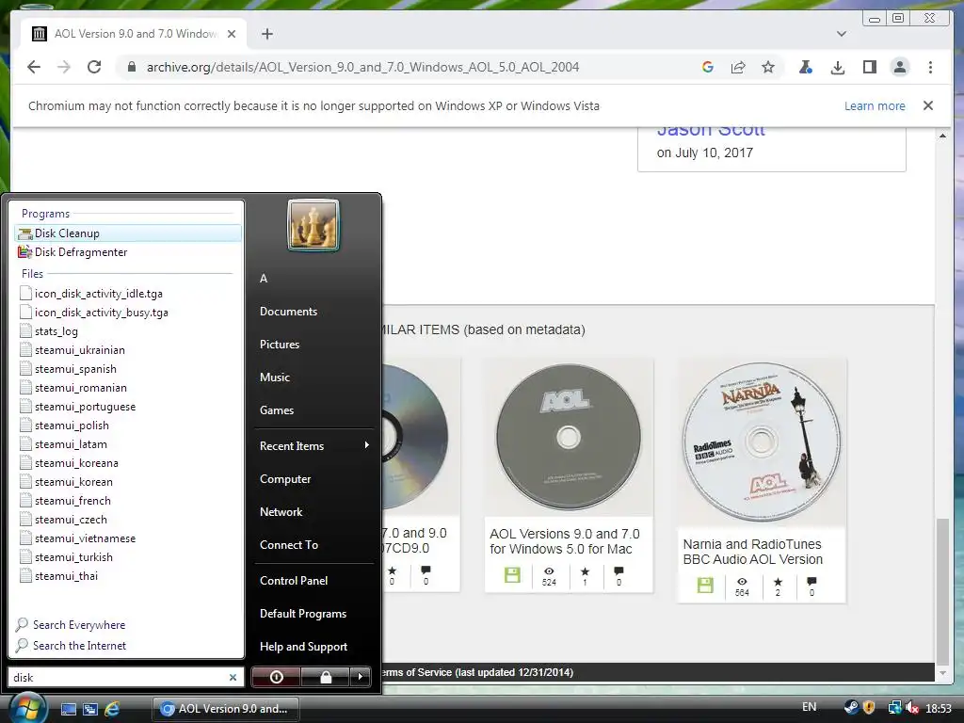Open Computer from start menu
964x723 pixels.
coord(285,479)
